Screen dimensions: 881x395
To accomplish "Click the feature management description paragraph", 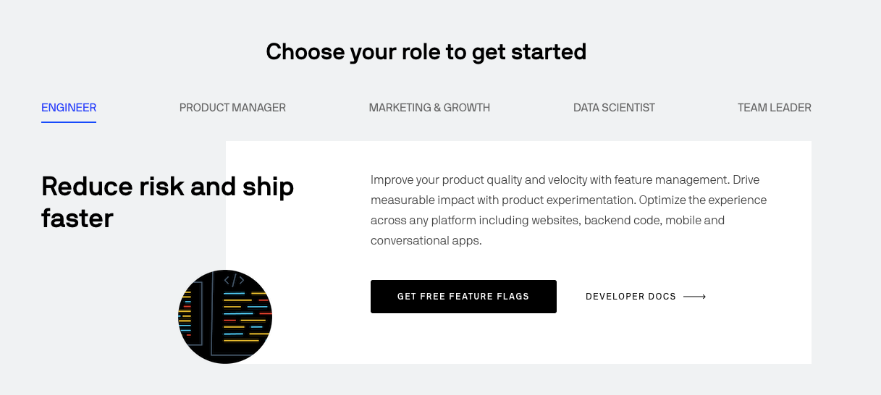I will click(569, 210).
